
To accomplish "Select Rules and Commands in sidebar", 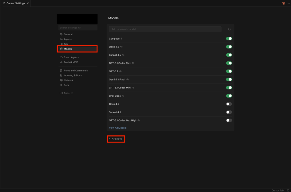I will (x=76, y=71).
